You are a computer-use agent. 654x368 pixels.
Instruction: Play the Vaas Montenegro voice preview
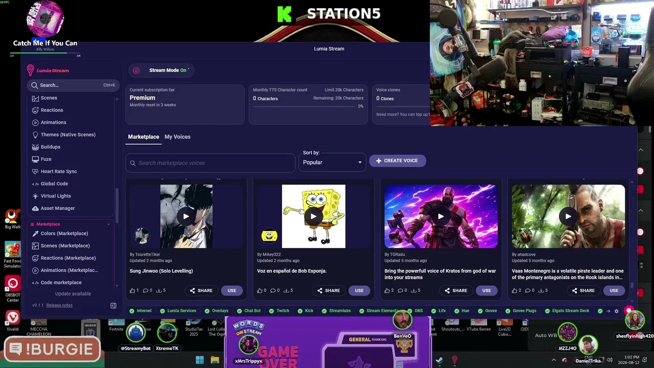[568, 216]
